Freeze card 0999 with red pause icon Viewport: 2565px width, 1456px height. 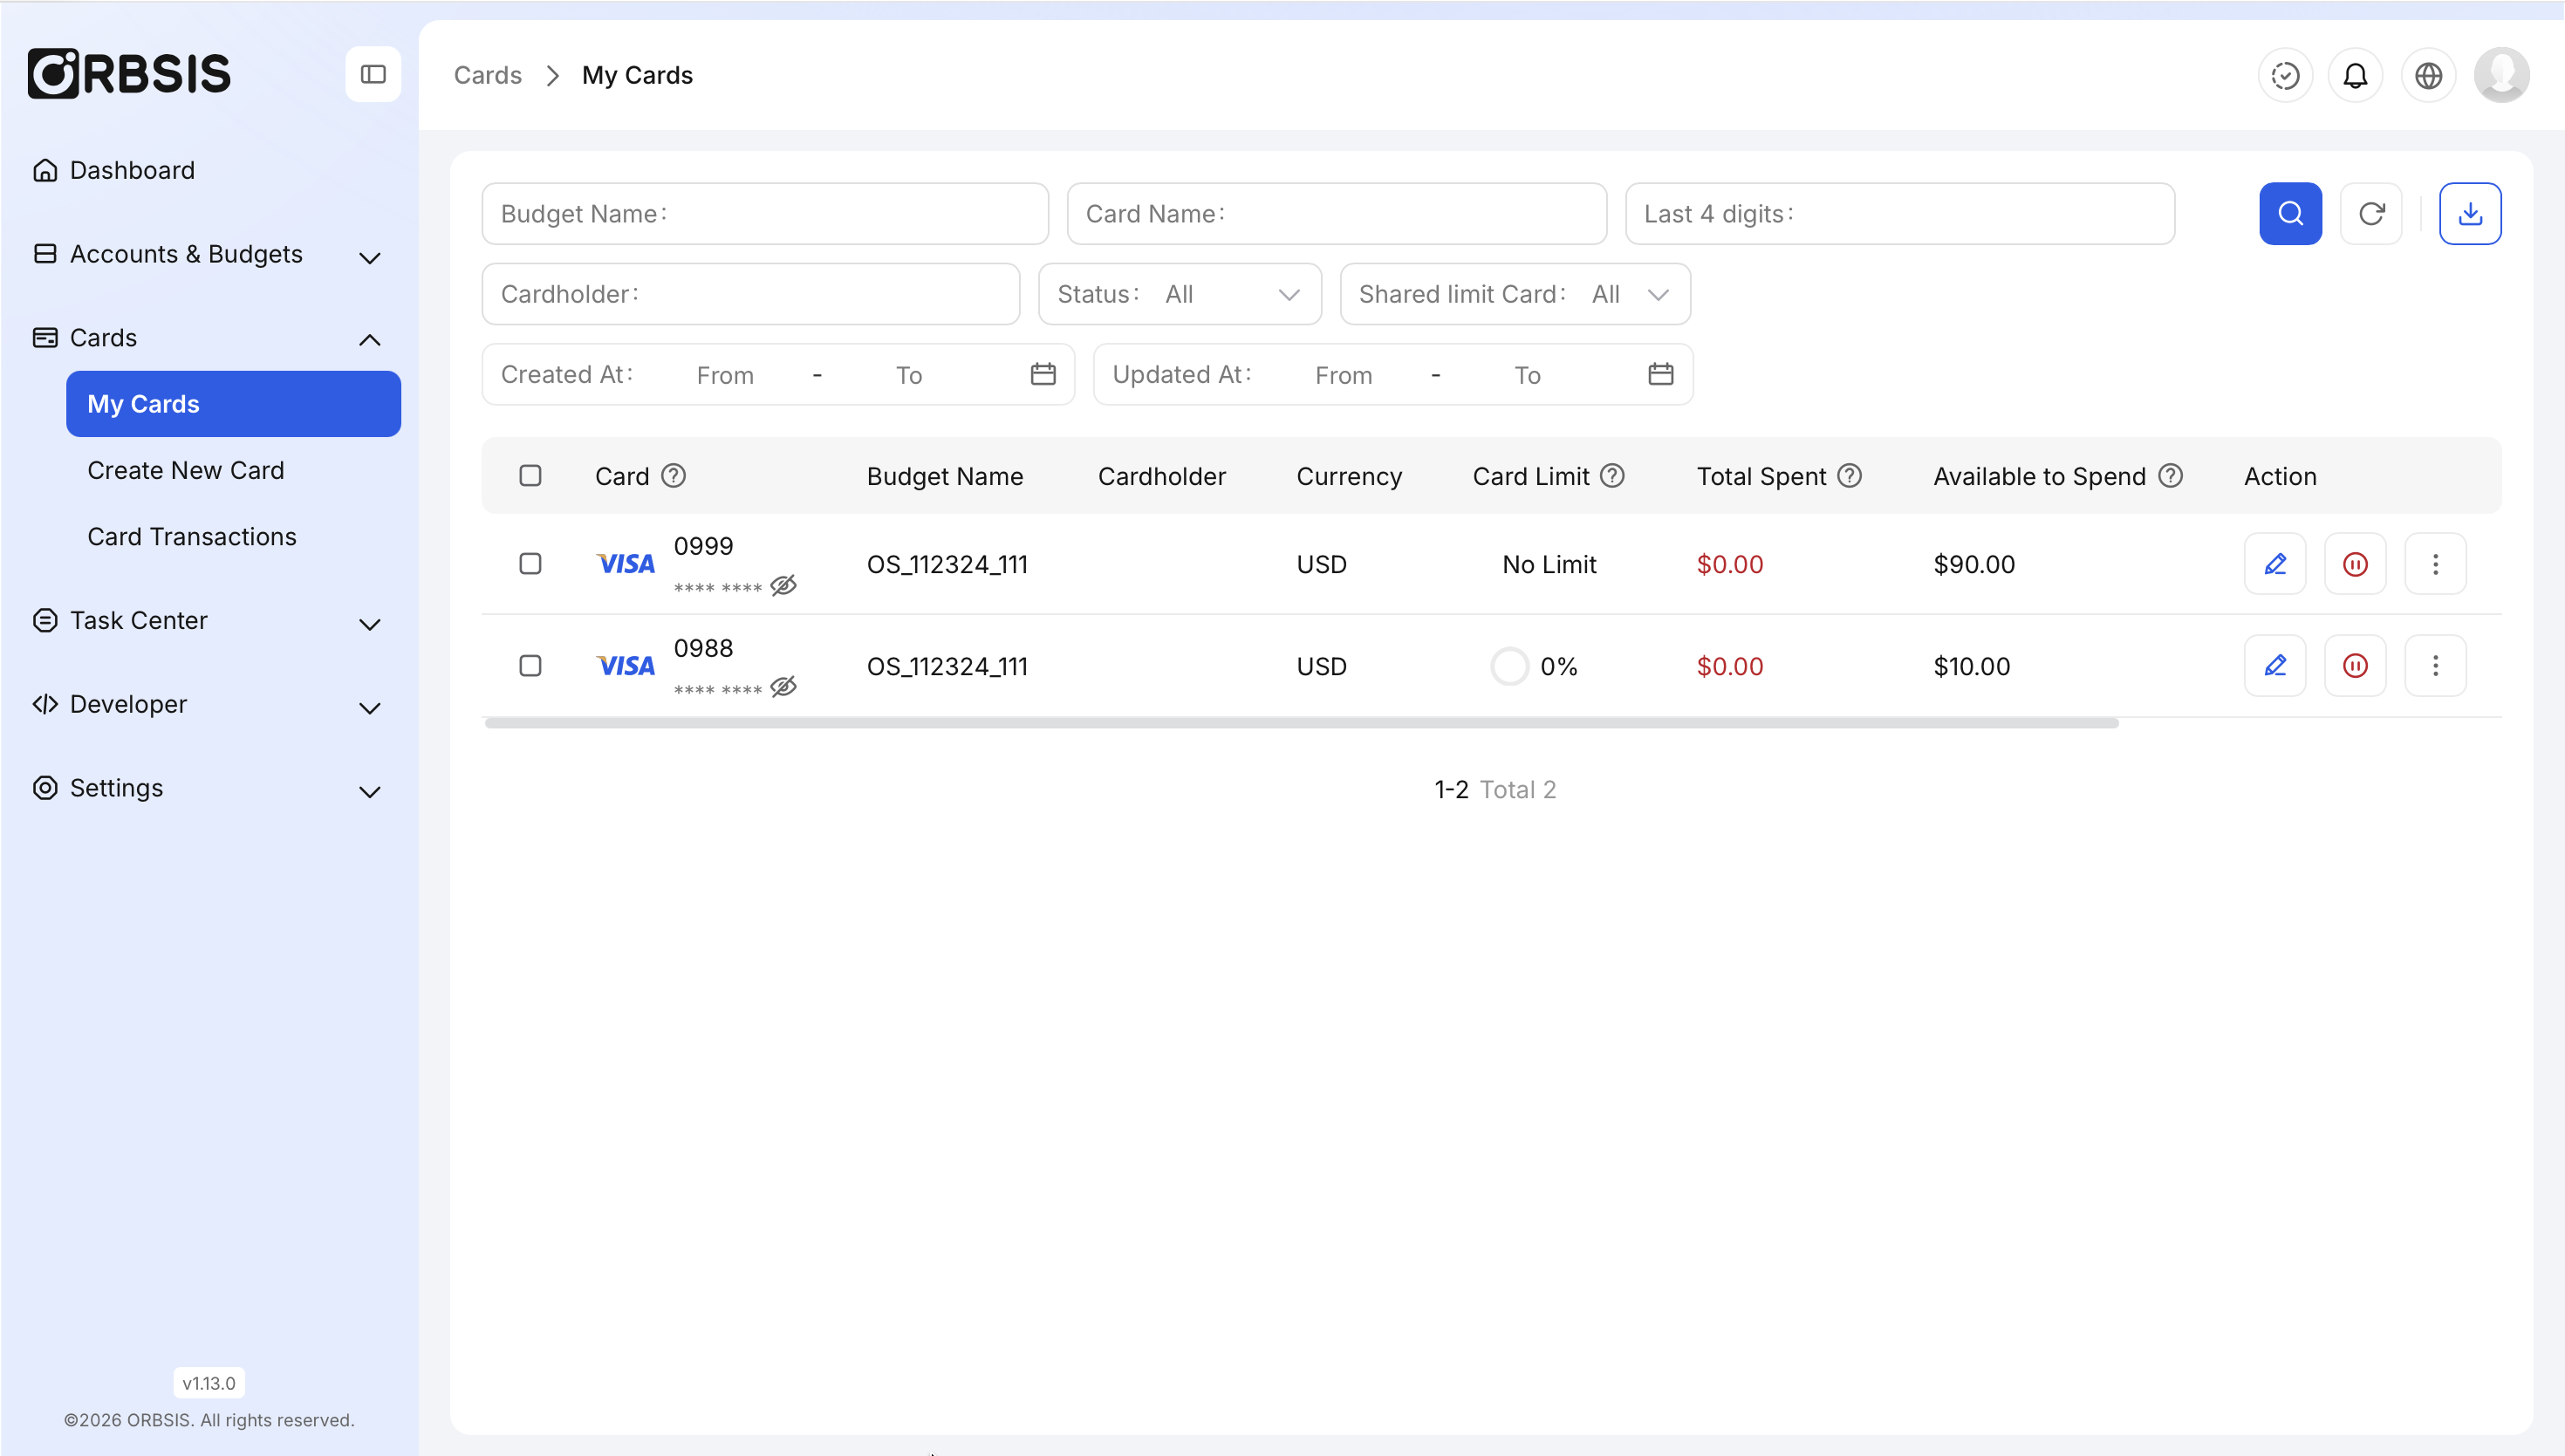point(2355,564)
